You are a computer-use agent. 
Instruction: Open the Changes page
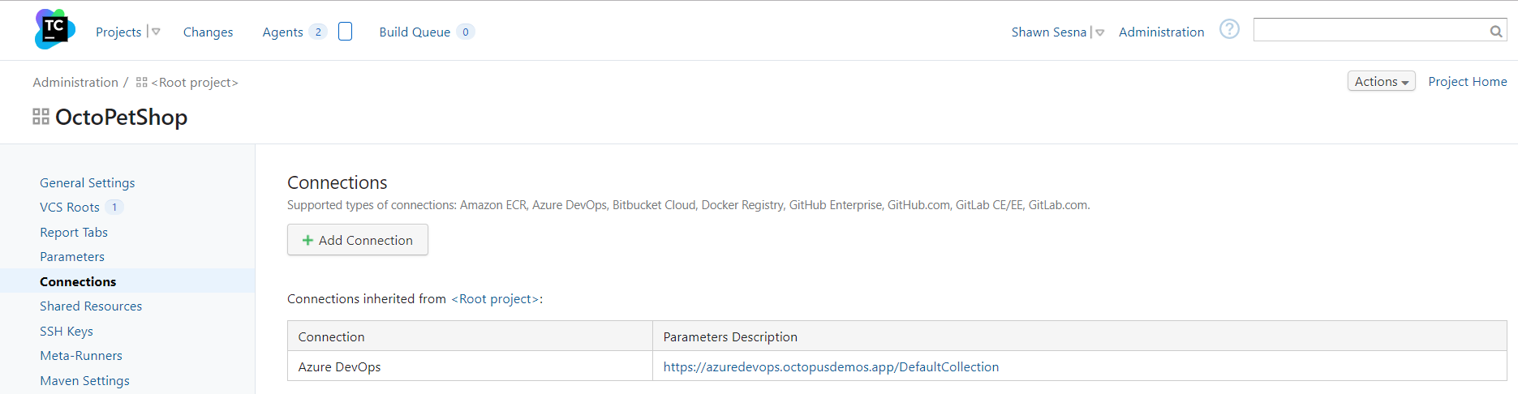(x=208, y=32)
